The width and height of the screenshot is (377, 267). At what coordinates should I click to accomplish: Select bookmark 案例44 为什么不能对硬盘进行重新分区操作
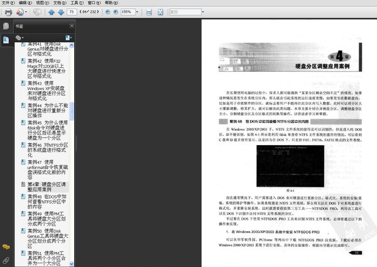click(48, 111)
